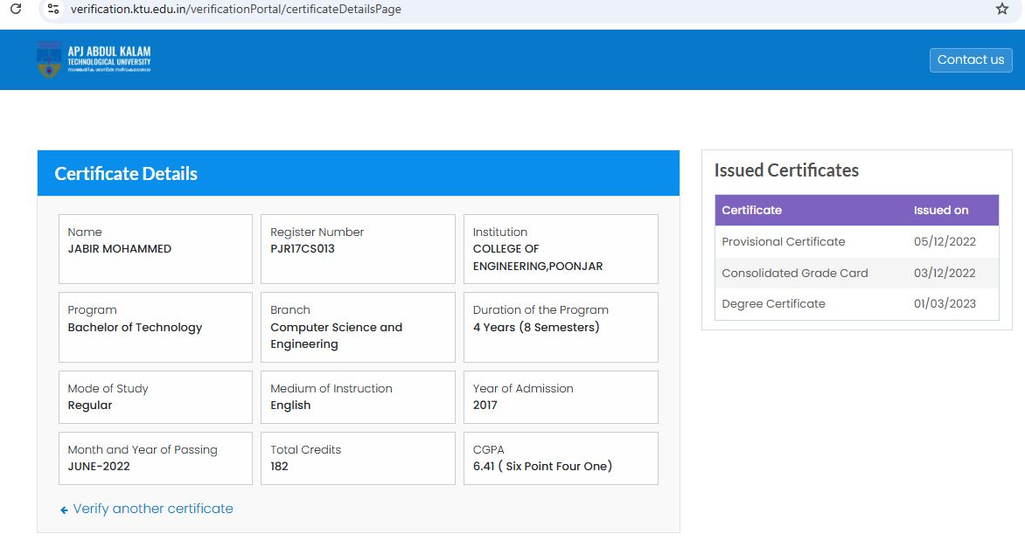Open the Contact us button
This screenshot has height=555, width=1025.
coord(970,59)
